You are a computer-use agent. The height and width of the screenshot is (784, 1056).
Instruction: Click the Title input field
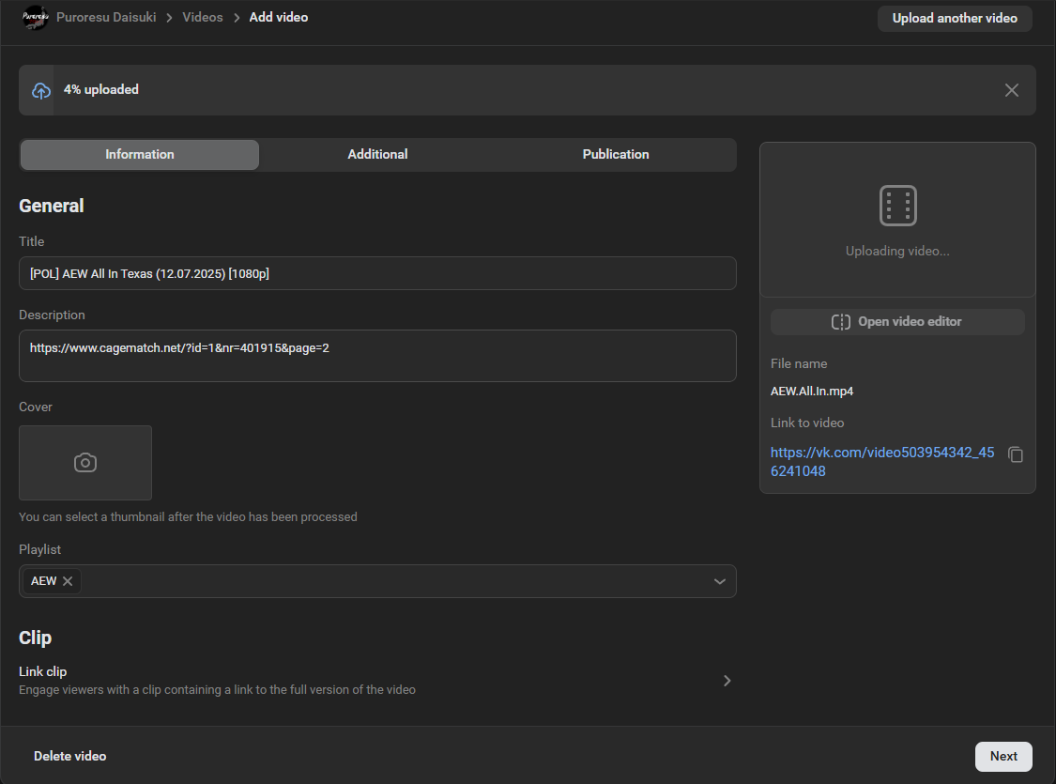[377, 273]
